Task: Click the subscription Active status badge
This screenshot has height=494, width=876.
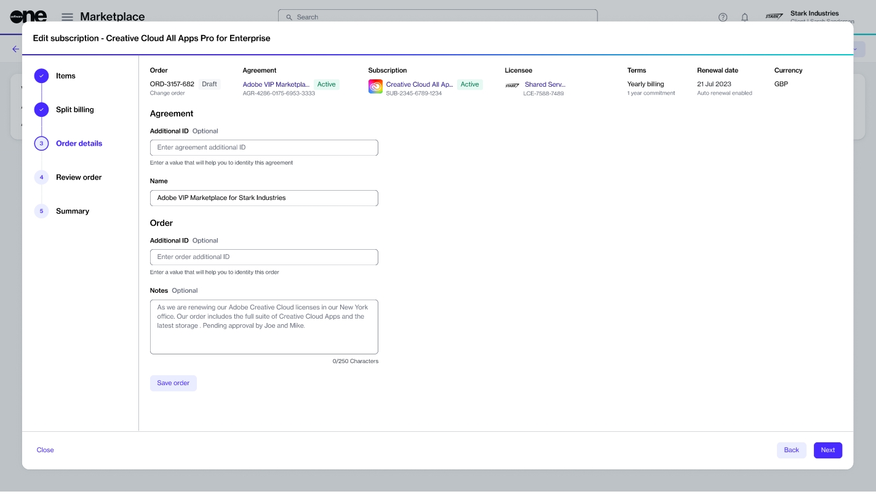Action: click(470, 84)
